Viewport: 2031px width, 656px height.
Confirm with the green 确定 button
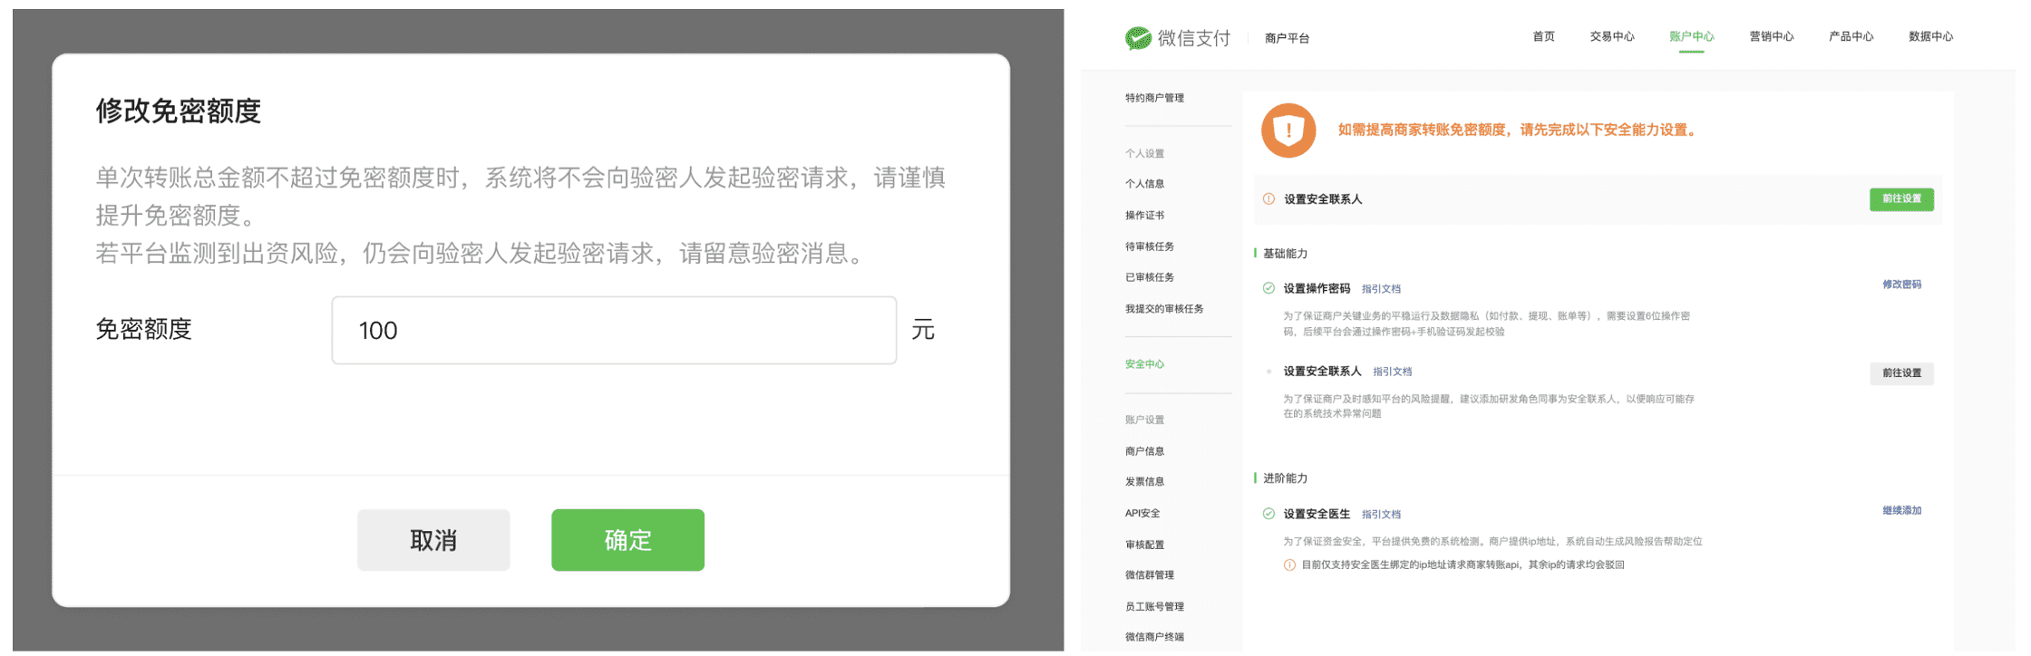627,540
